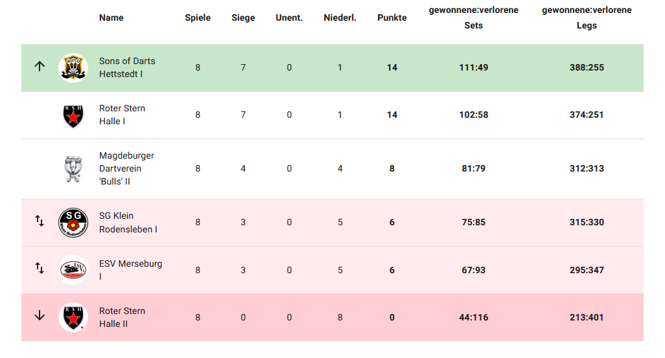Click the Roter Stern Halle I shield logo
The width and height of the screenshot is (665, 358).
[x=73, y=116]
